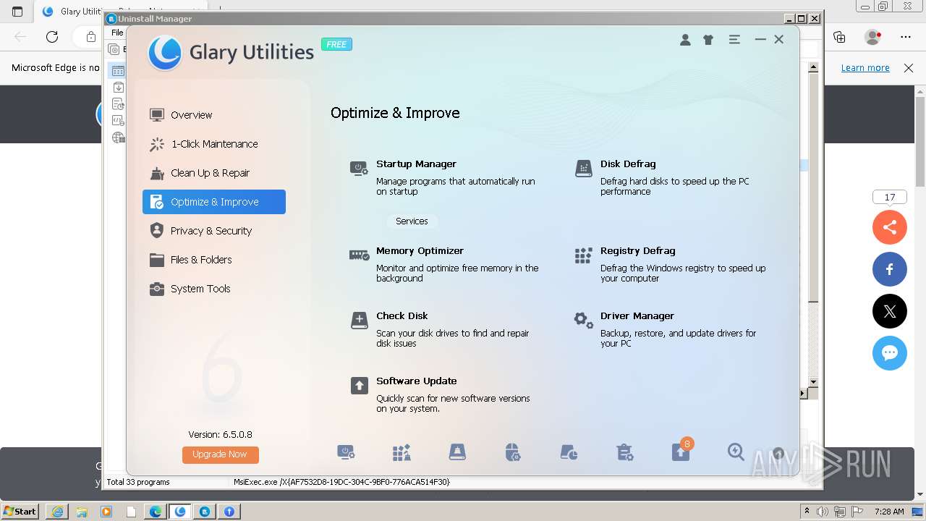Click the taskbar clock showing 7:28 AM
Viewport: 926px width, 521px height.
click(x=889, y=512)
